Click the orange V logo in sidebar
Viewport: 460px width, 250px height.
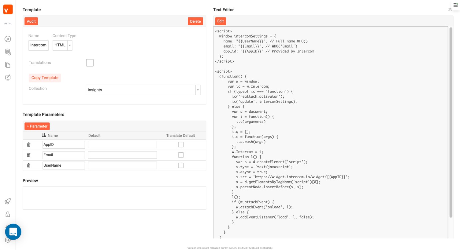tap(8, 10)
